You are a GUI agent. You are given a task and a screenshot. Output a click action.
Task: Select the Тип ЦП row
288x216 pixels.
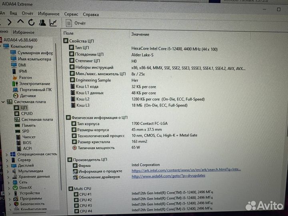click(143, 48)
